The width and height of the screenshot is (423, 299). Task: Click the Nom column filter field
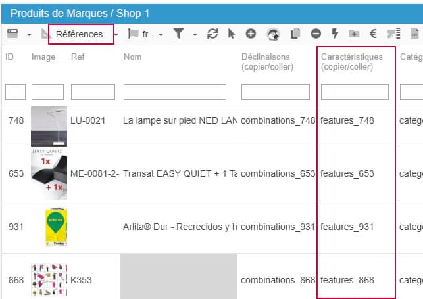[x=174, y=92]
